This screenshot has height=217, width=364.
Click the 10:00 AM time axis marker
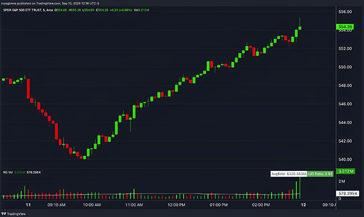tap(92, 205)
